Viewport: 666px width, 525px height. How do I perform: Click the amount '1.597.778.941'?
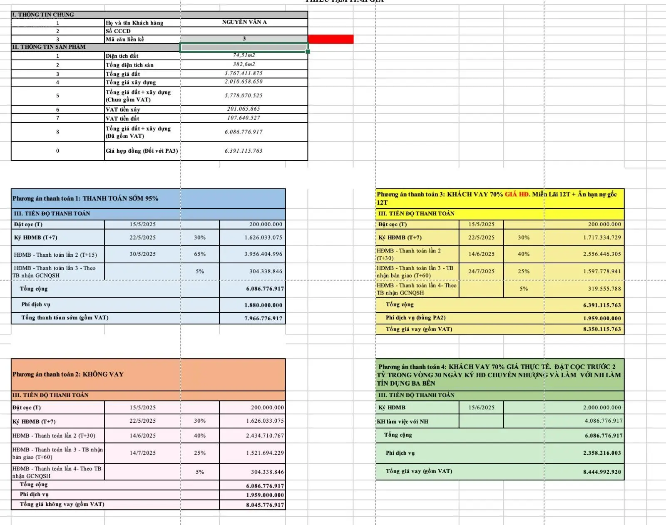click(584, 271)
